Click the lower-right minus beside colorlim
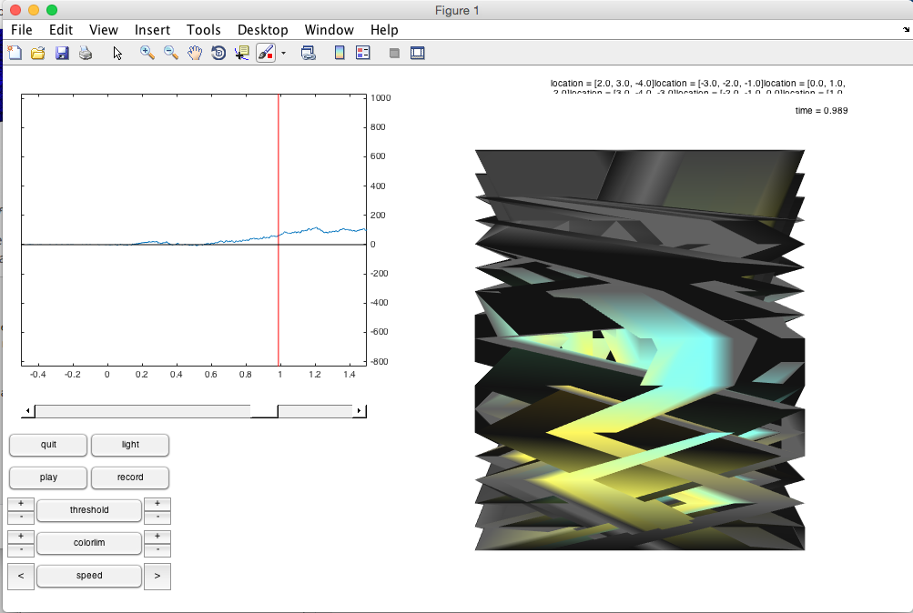This screenshot has height=613, width=913. [157, 550]
